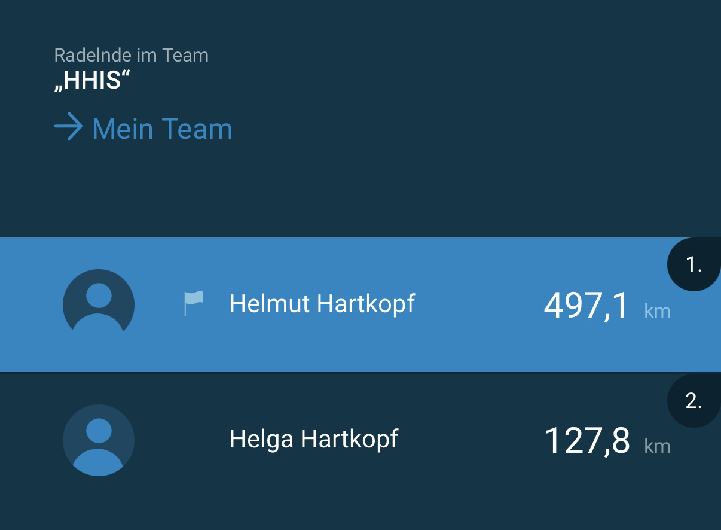Click the 497,1 km distance value
Viewport: 721px width, 530px height.
pos(586,305)
